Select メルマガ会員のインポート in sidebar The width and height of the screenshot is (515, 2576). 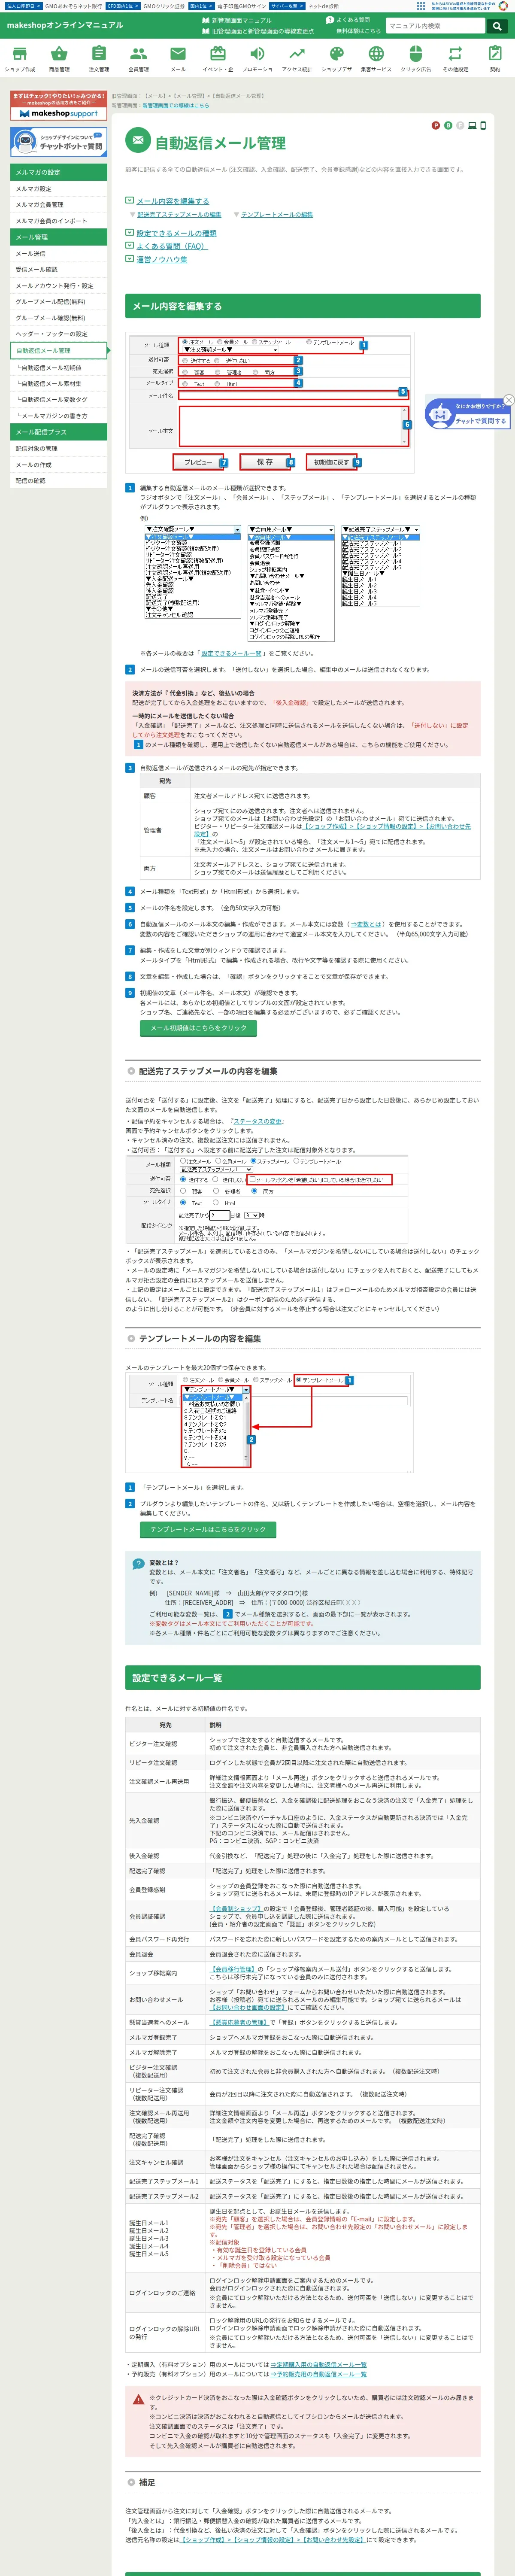coord(59,221)
